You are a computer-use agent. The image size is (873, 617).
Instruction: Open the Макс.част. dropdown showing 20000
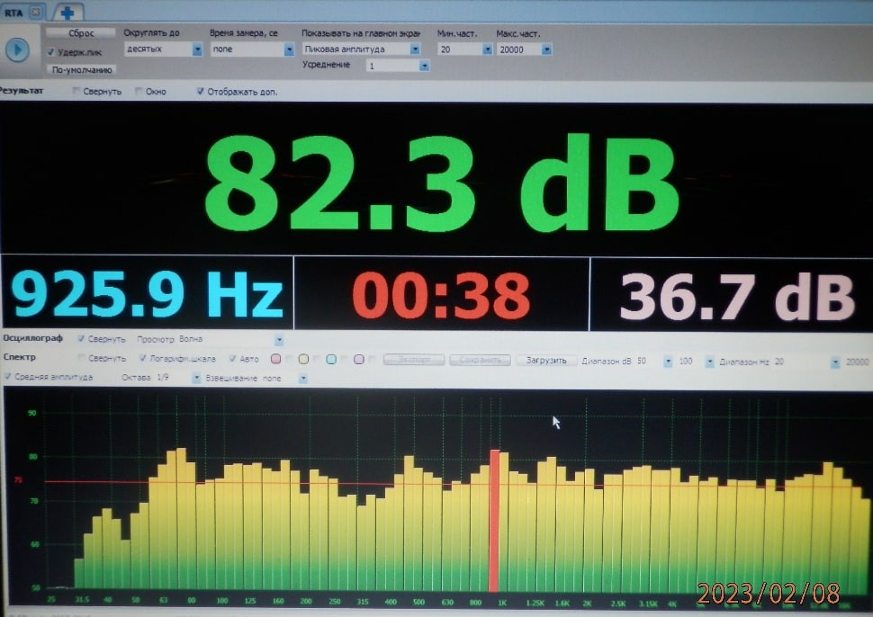pos(525,49)
